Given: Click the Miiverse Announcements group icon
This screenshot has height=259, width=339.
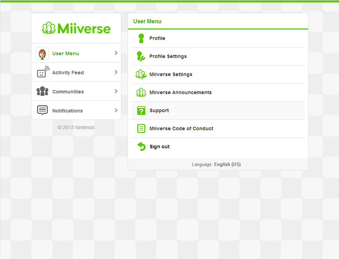Looking at the screenshot, I should pyautogui.click(x=141, y=92).
